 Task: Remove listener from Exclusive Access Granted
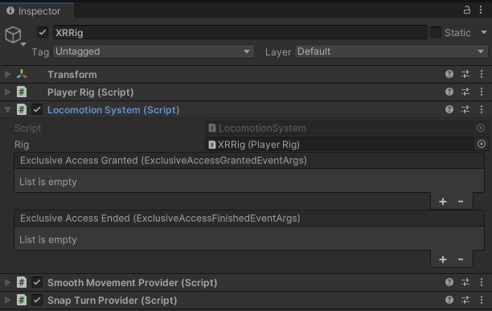pyautogui.click(x=461, y=201)
